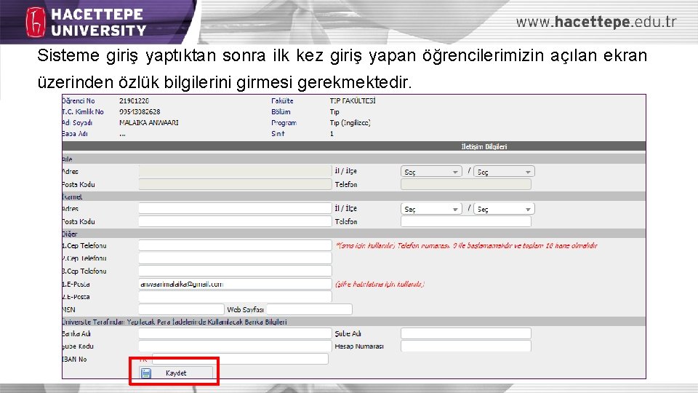Click the Aile Adres input field

coord(235,171)
